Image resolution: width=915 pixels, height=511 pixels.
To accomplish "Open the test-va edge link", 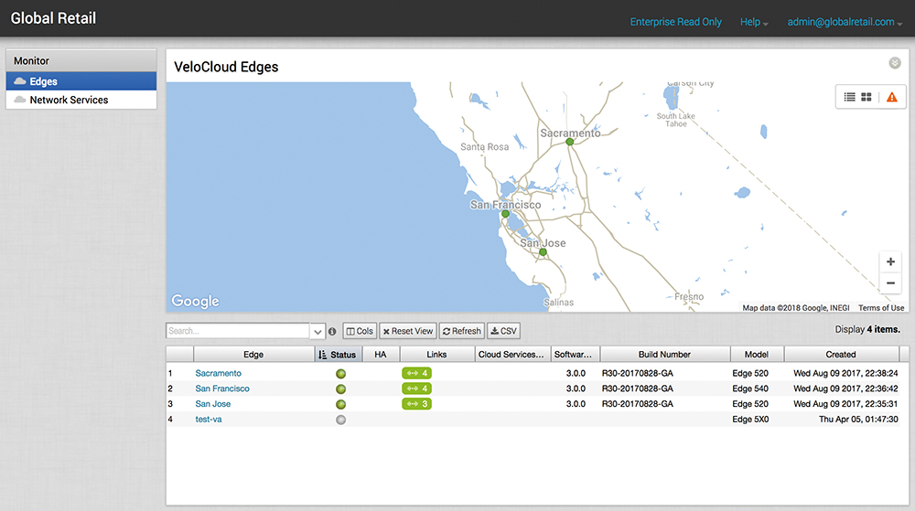I will (x=209, y=419).
